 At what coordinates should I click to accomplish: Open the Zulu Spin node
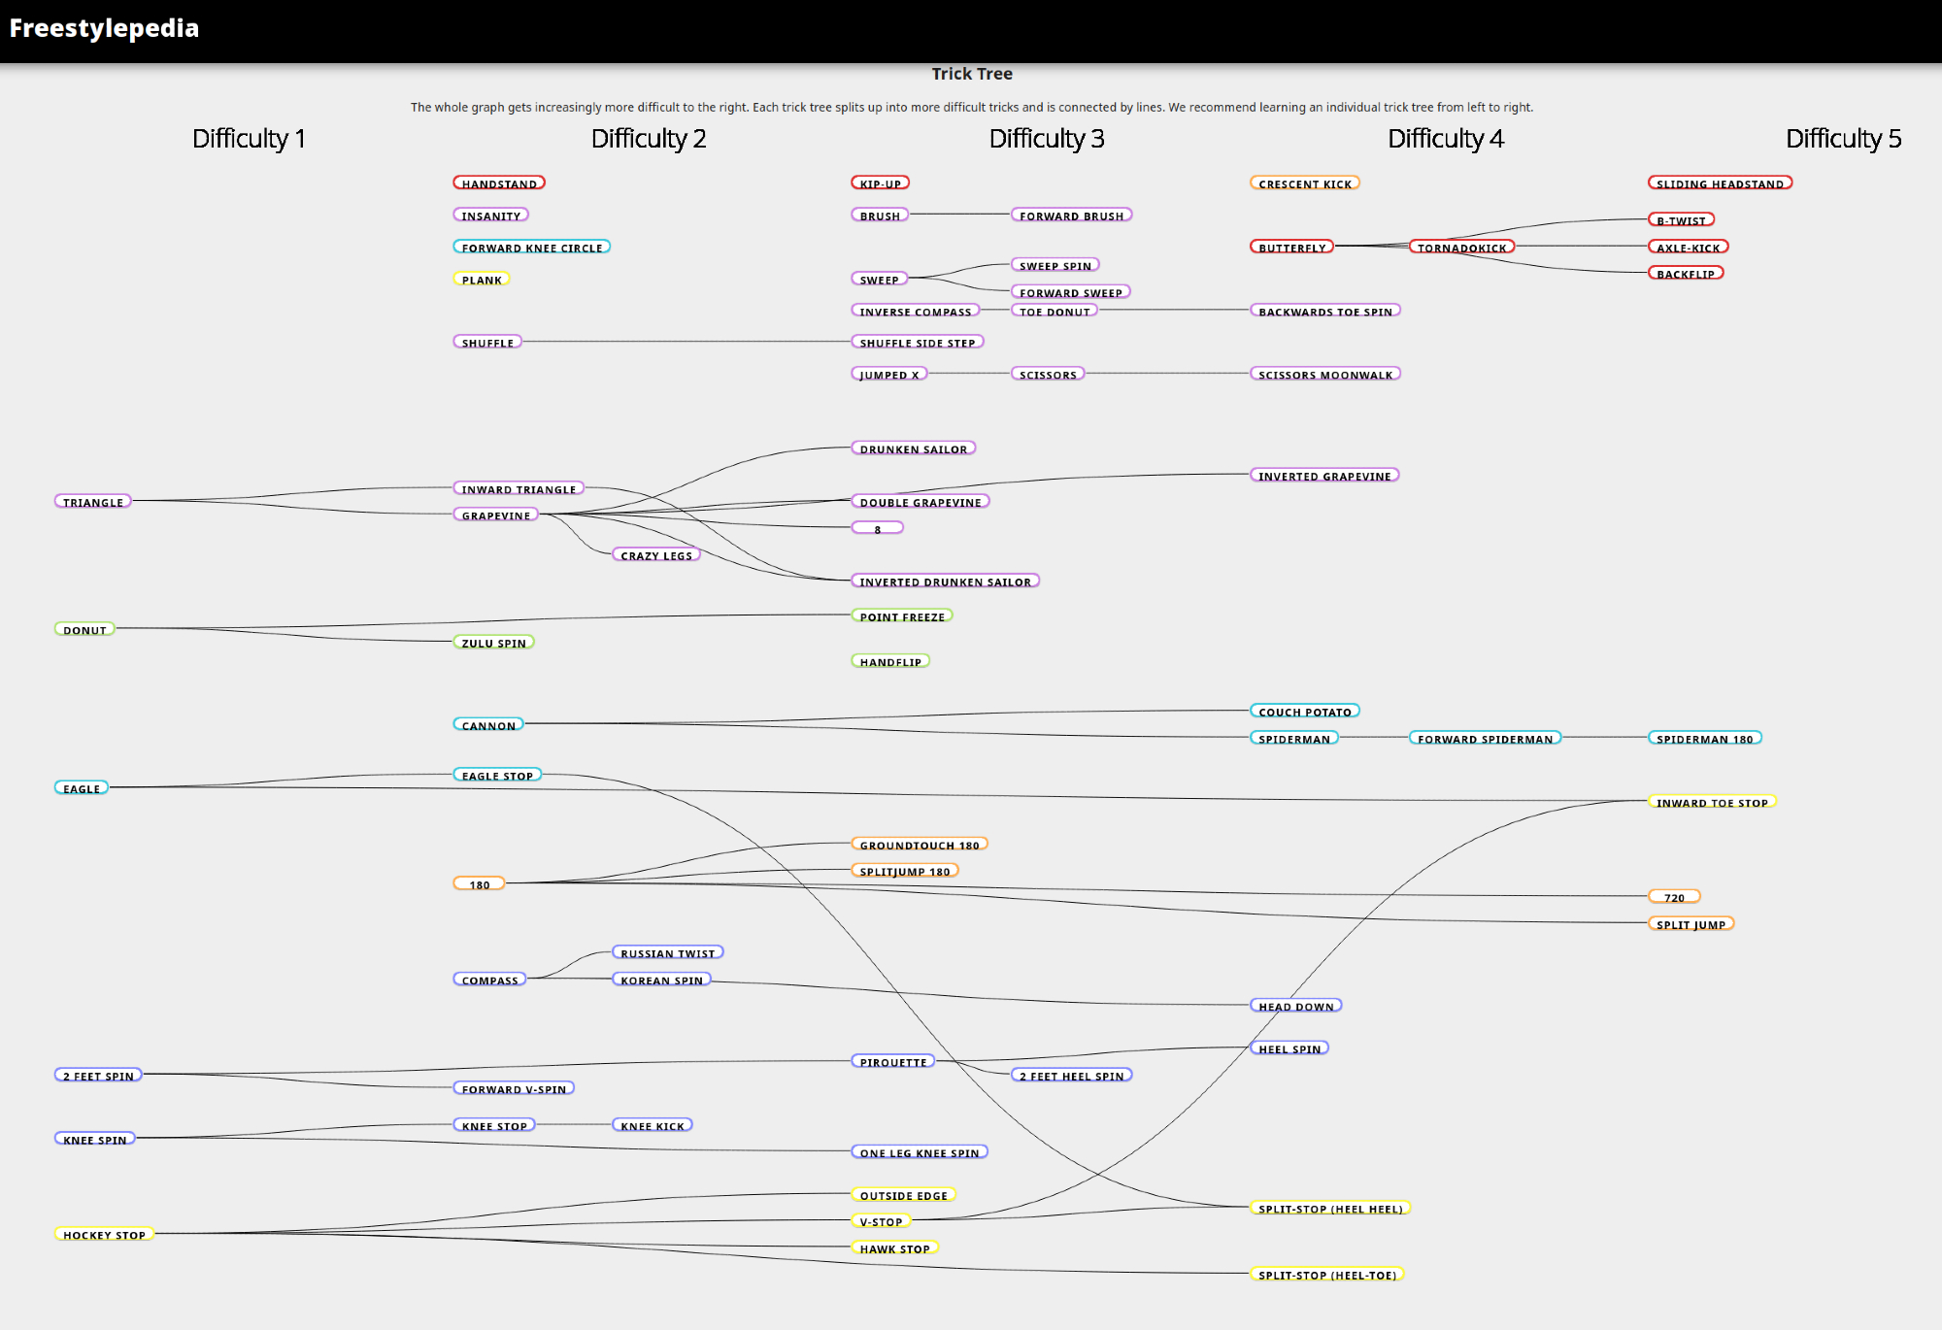coord(493,643)
